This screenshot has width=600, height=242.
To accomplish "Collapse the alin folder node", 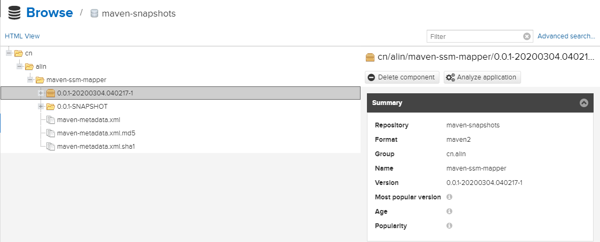I will (x=20, y=67).
